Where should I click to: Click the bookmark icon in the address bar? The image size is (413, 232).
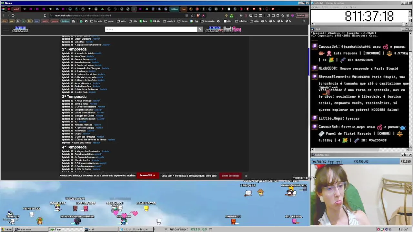pos(45,15)
